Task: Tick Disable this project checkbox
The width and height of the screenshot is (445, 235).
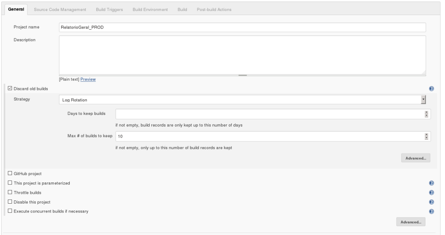Action: coord(10,202)
